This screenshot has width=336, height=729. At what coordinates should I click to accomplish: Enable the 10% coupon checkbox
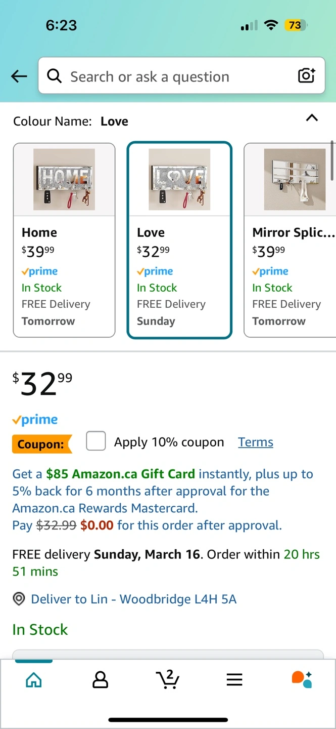pos(96,441)
